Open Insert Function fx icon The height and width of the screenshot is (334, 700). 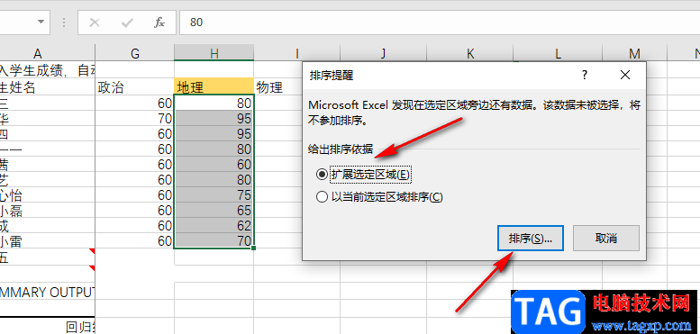(159, 23)
